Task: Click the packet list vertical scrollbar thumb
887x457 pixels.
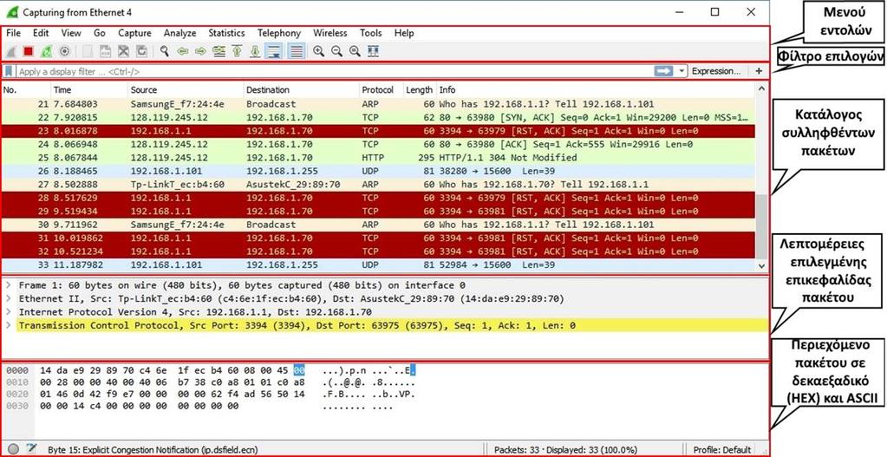Action: (761, 227)
